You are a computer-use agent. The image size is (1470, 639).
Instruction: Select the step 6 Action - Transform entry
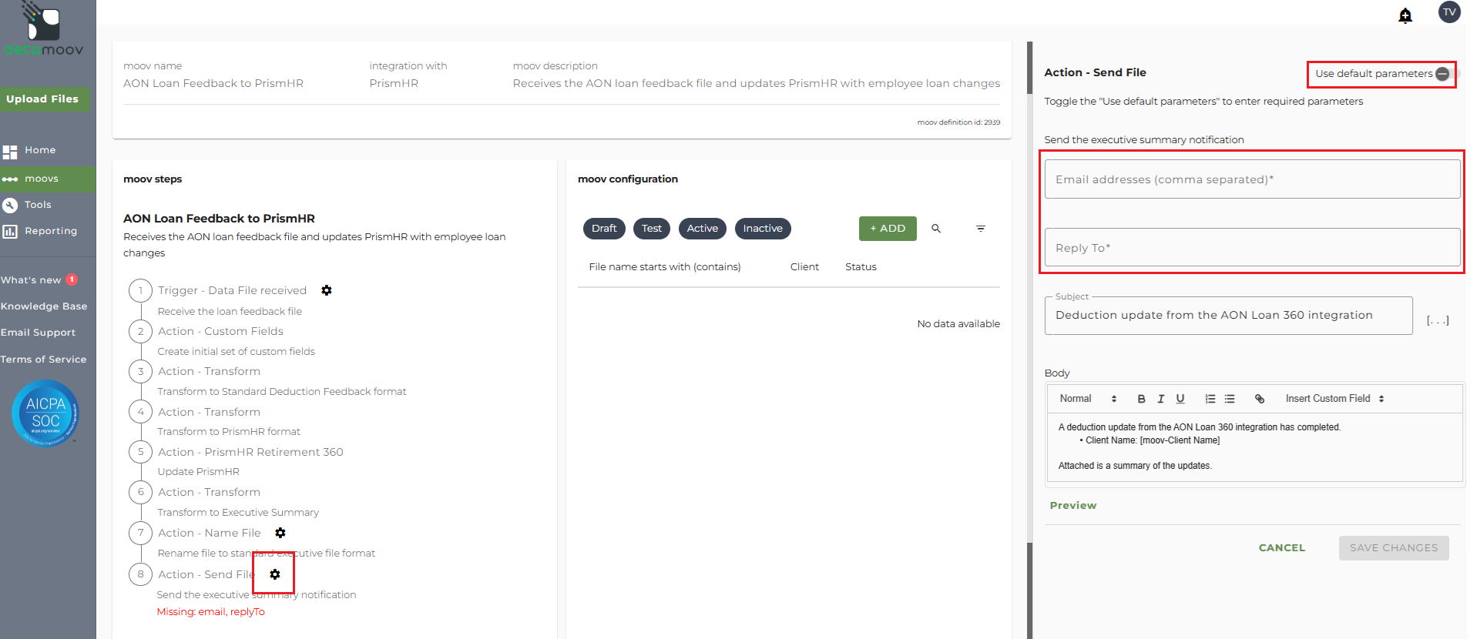pos(209,492)
